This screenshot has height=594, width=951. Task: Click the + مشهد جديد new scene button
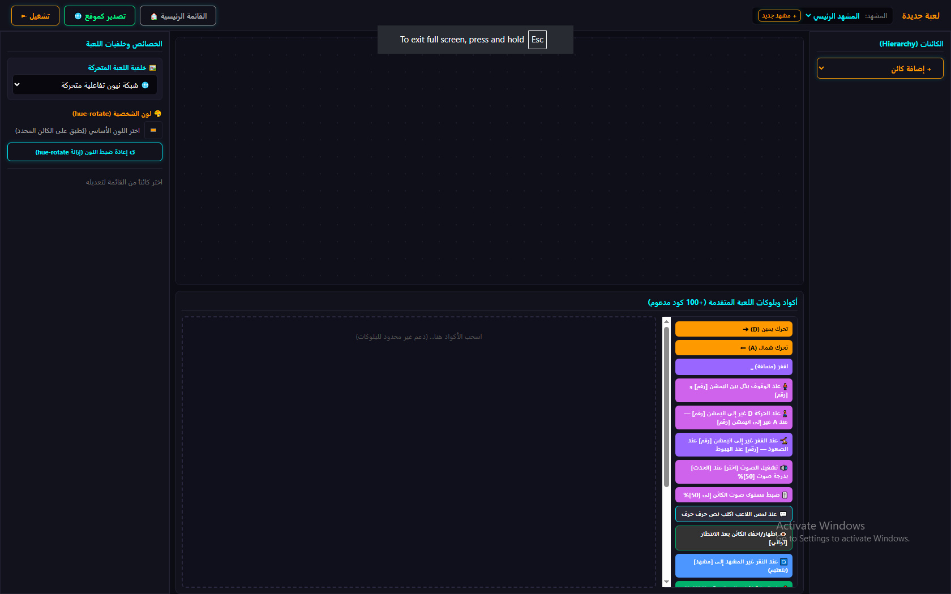pos(779,16)
